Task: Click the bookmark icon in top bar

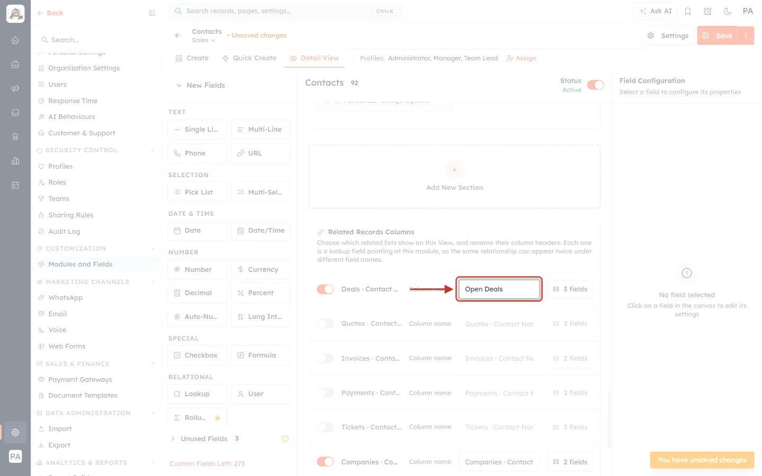Action: click(688, 11)
